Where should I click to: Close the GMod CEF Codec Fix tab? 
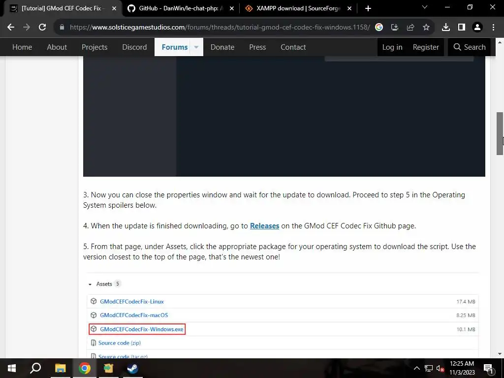pos(114,8)
